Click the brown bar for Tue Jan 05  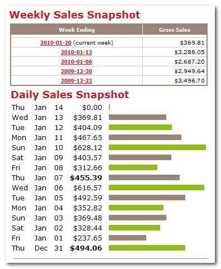147,198
